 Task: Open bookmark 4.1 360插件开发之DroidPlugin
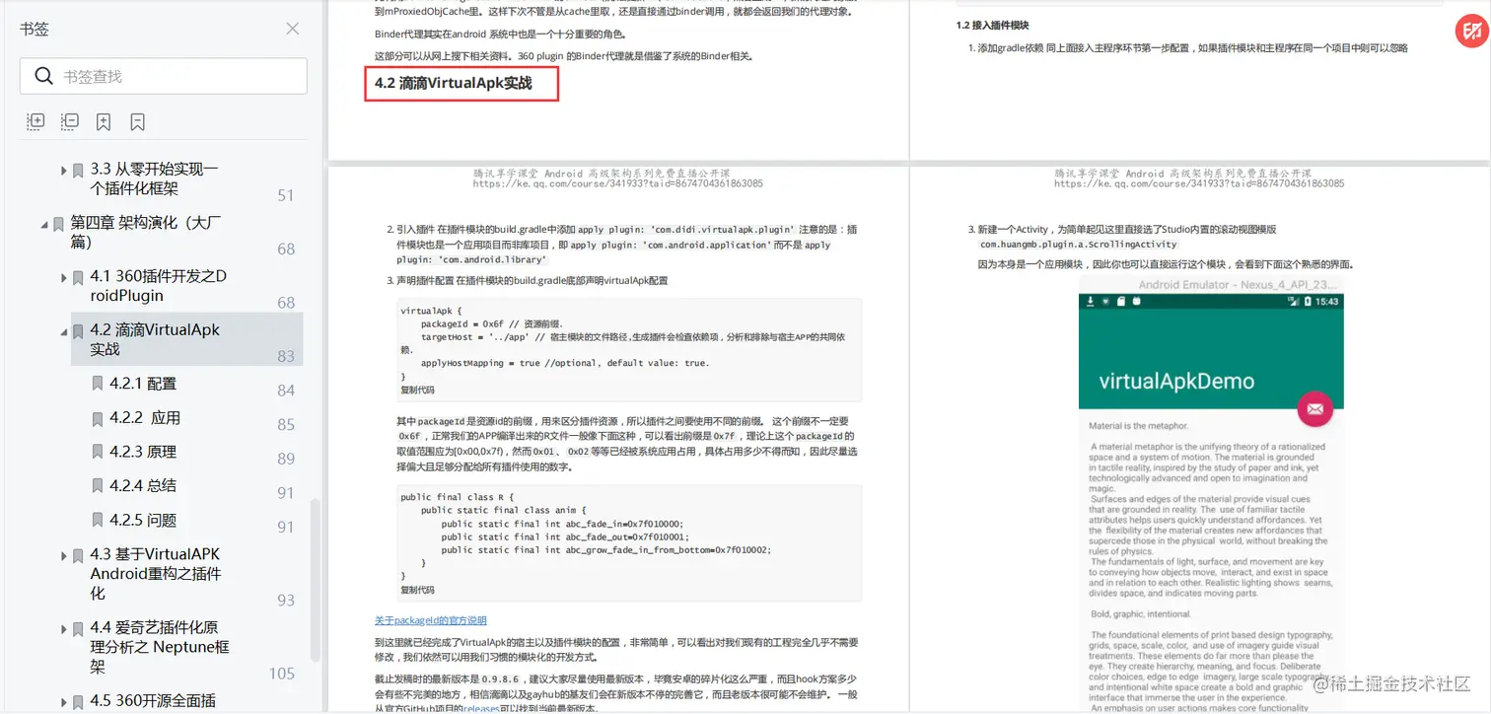pos(159,286)
